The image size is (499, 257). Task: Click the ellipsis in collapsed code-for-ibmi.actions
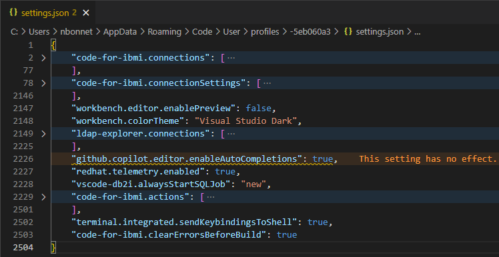pyautogui.click(x=211, y=197)
